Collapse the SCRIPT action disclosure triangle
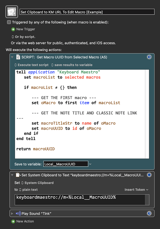Image resolution: width=160 pixels, height=229 pixels. (x=12, y=57)
